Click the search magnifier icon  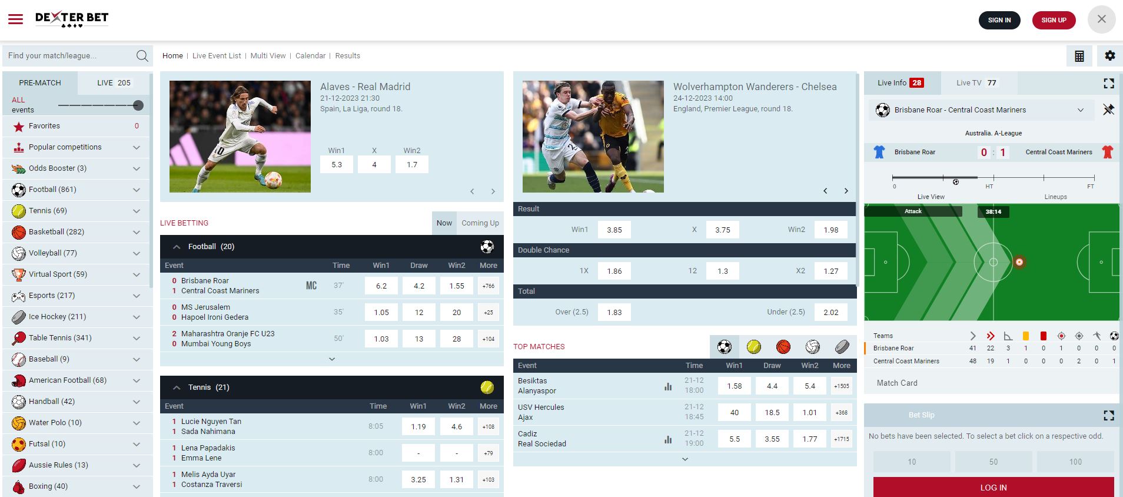pos(142,56)
